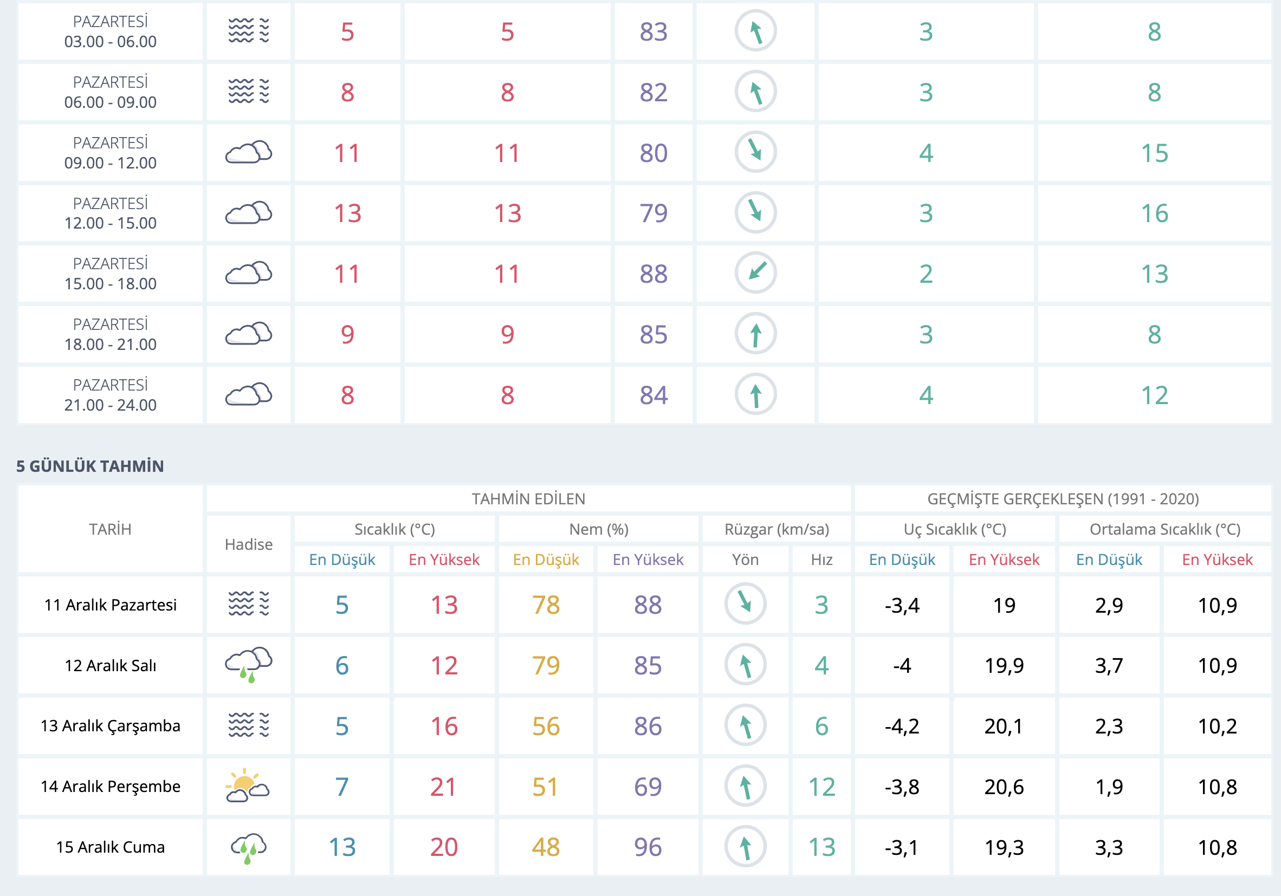Click wind direction icon for 11 Aralık Pazartesi

coord(745,604)
